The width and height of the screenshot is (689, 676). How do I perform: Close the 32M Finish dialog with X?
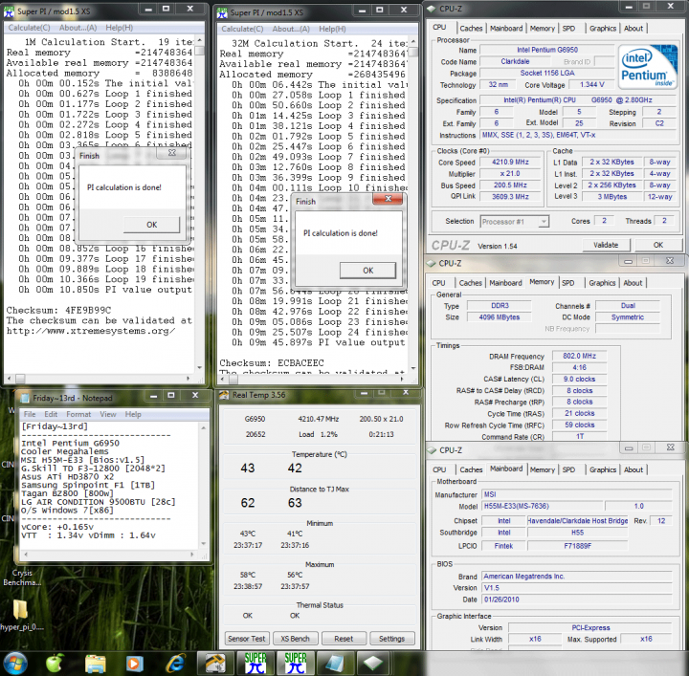[388, 199]
